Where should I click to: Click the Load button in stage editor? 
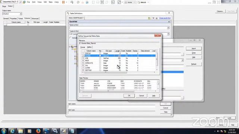229,118
